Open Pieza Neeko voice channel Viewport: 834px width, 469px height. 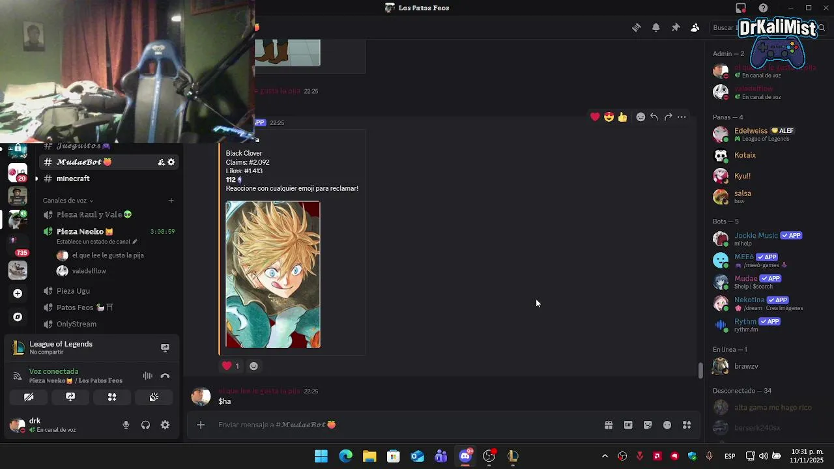click(x=109, y=231)
